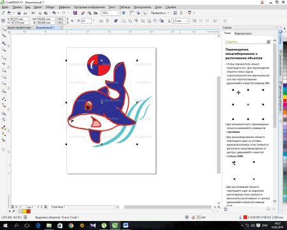The width and height of the screenshot is (287, 230).
Task: Click the red swatch in the document palette
Action: (x=29, y=211)
